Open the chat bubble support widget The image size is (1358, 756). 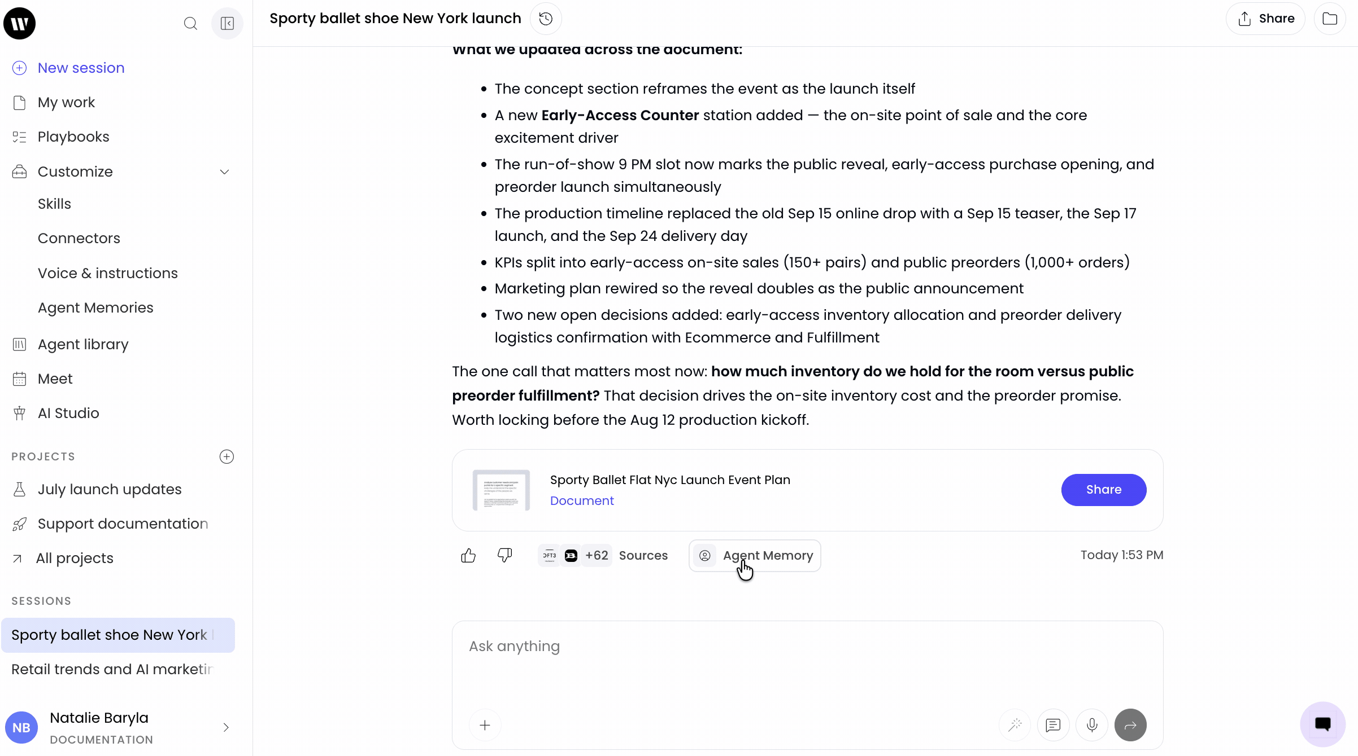1322,724
